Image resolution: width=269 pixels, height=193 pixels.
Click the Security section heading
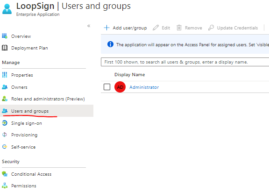pos(11,162)
